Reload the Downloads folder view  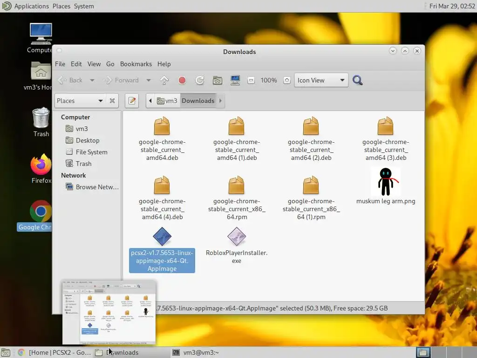[x=199, y=80]
